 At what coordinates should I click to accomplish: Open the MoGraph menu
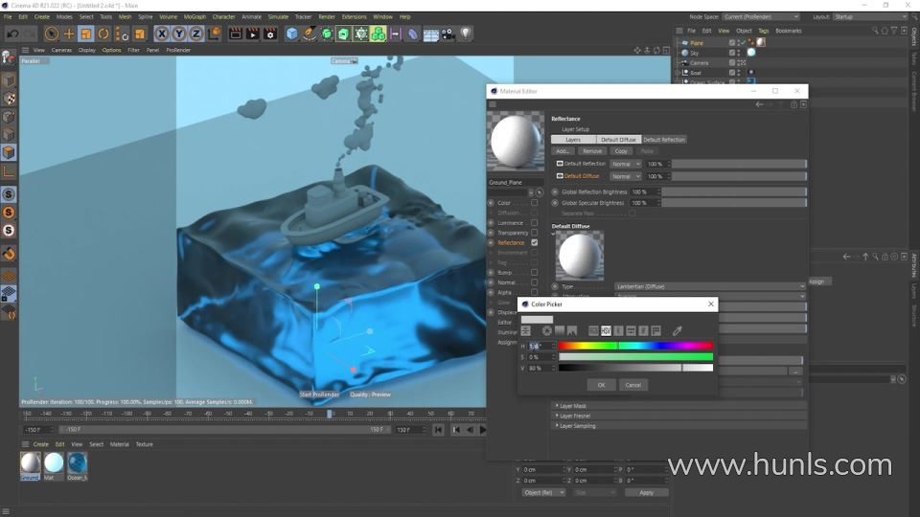click(194, 16)
